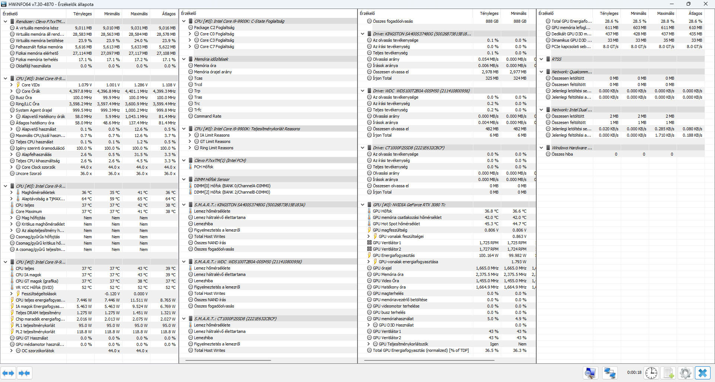Collapse the Rendszer: Clevo P7xxTM group
Viewport: 715px width, 382px height.
click(5, 22)
